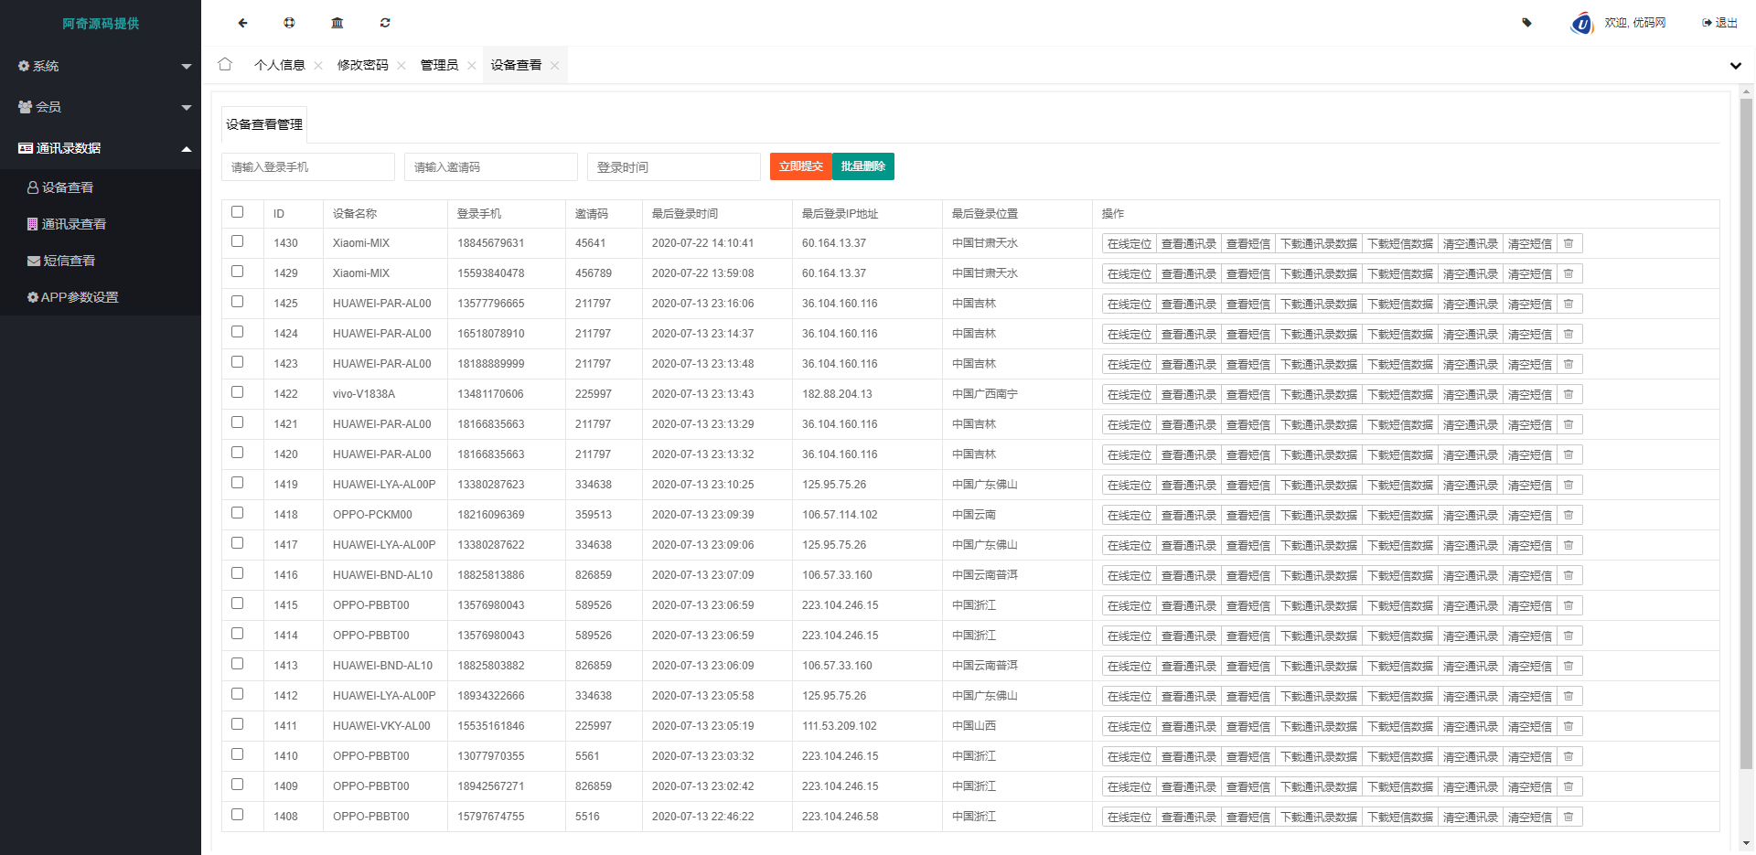The image size is (1756, 855).
Task: Click the home icon in the tab bar
Action: pyautogui.click(x=225, y=64)
